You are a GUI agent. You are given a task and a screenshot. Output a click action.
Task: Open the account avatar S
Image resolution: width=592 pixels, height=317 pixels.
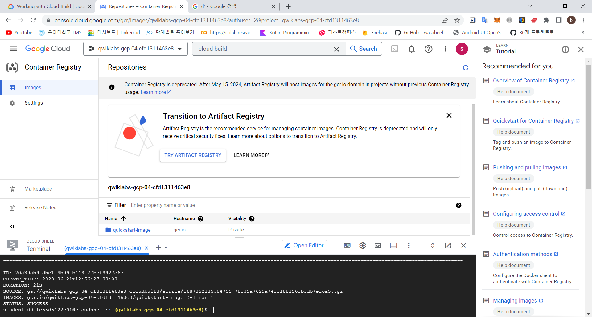(462, 49)
